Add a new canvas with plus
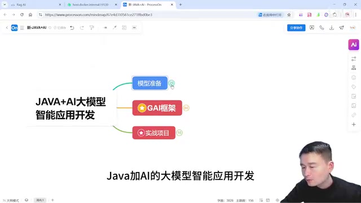Image resolution: width=361 pixels, height=203 pixels. point(52,200)
